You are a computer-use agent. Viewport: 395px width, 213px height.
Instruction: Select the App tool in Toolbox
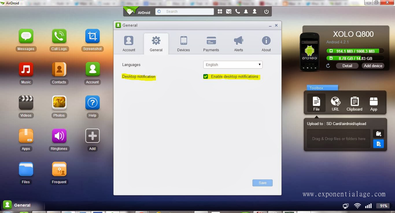coord(374,104)
